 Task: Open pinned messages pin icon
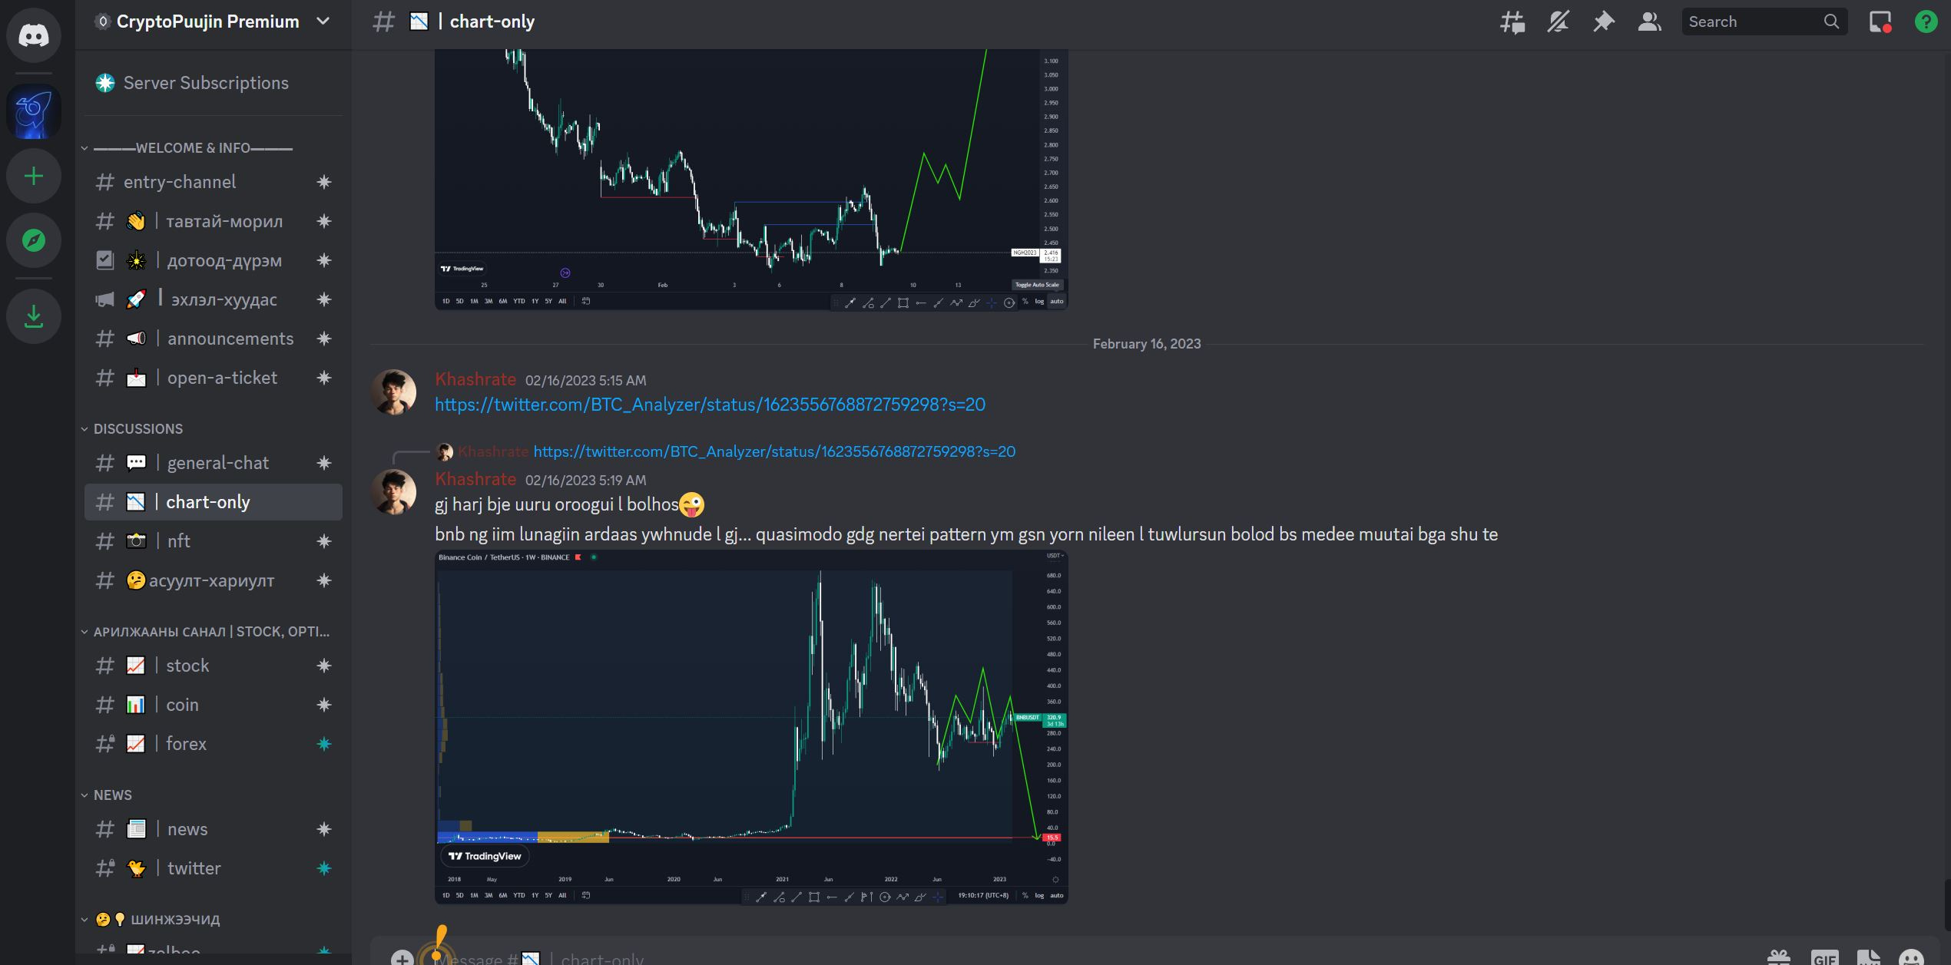tap(1603, 21)
